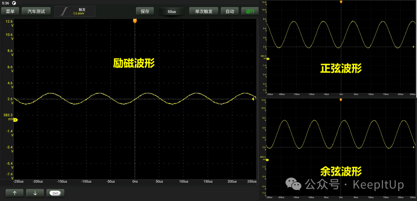Open the 汽车测试 automotive test menu
This screenshot has width=417, height=201.
36,12
